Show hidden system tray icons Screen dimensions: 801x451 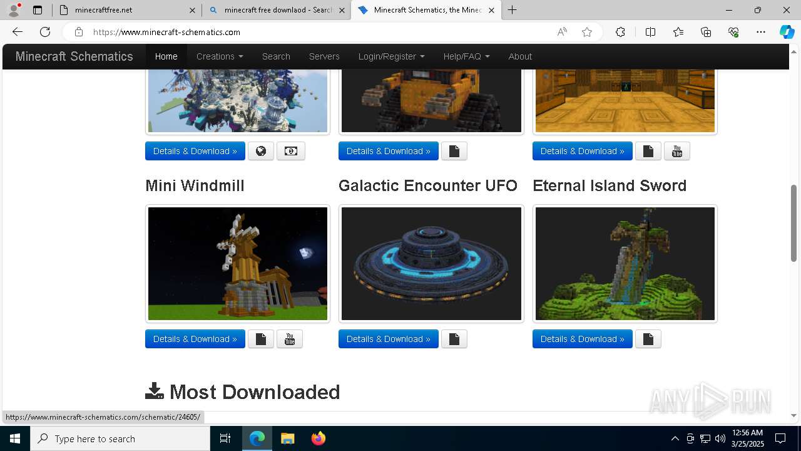(675, 438)
